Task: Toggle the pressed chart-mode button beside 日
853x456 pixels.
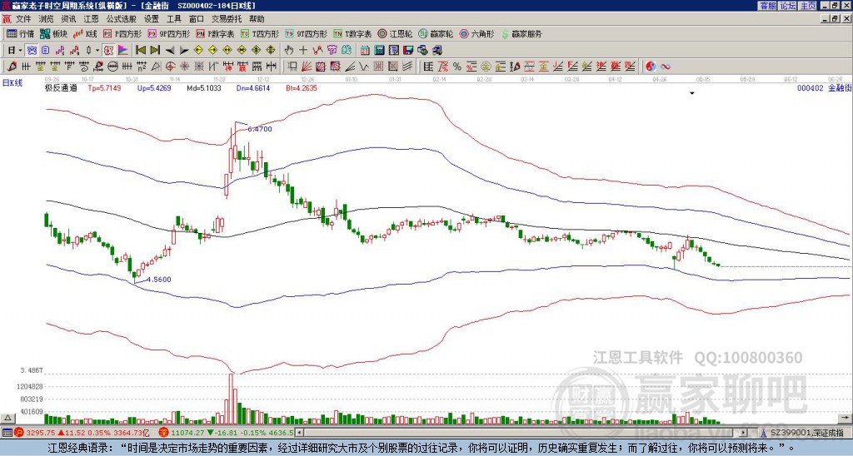Action: click(32, 51)
